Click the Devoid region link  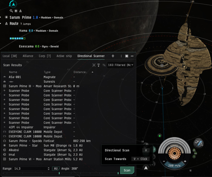(x=55, y=47)
